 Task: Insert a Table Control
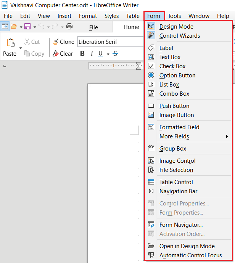[x=188, y=182]
